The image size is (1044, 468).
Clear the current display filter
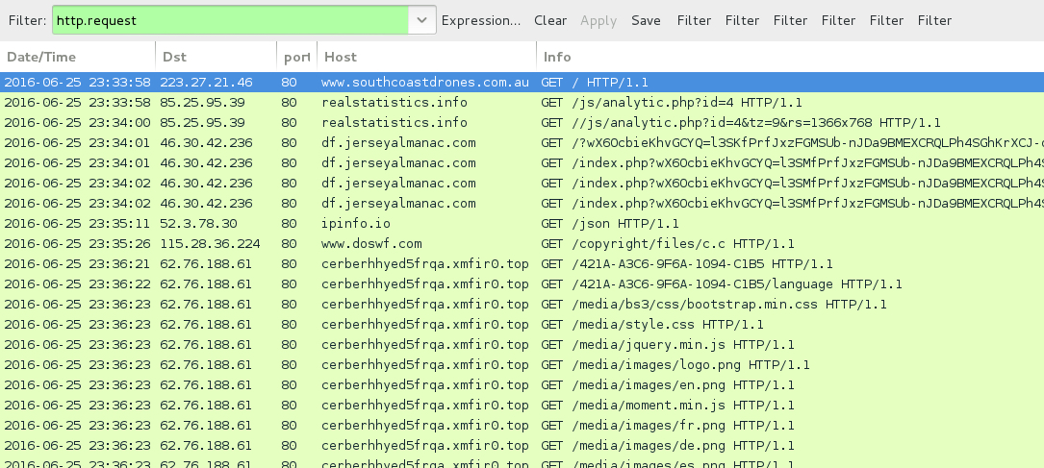[550, 20]
